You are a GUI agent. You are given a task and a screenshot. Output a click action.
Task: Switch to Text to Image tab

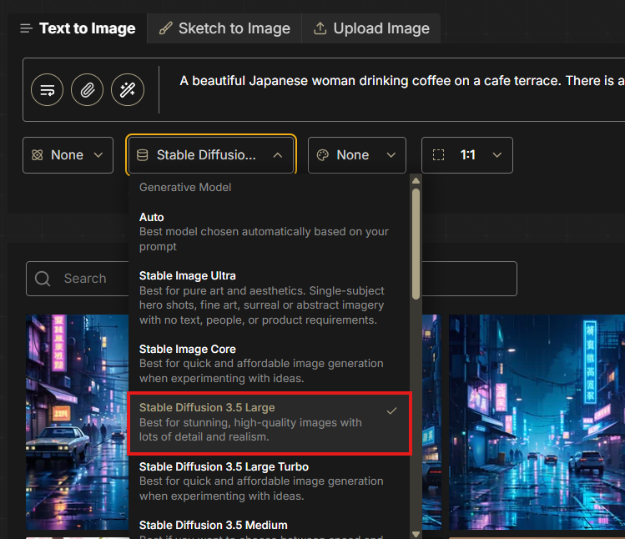(x=78, y=28)
